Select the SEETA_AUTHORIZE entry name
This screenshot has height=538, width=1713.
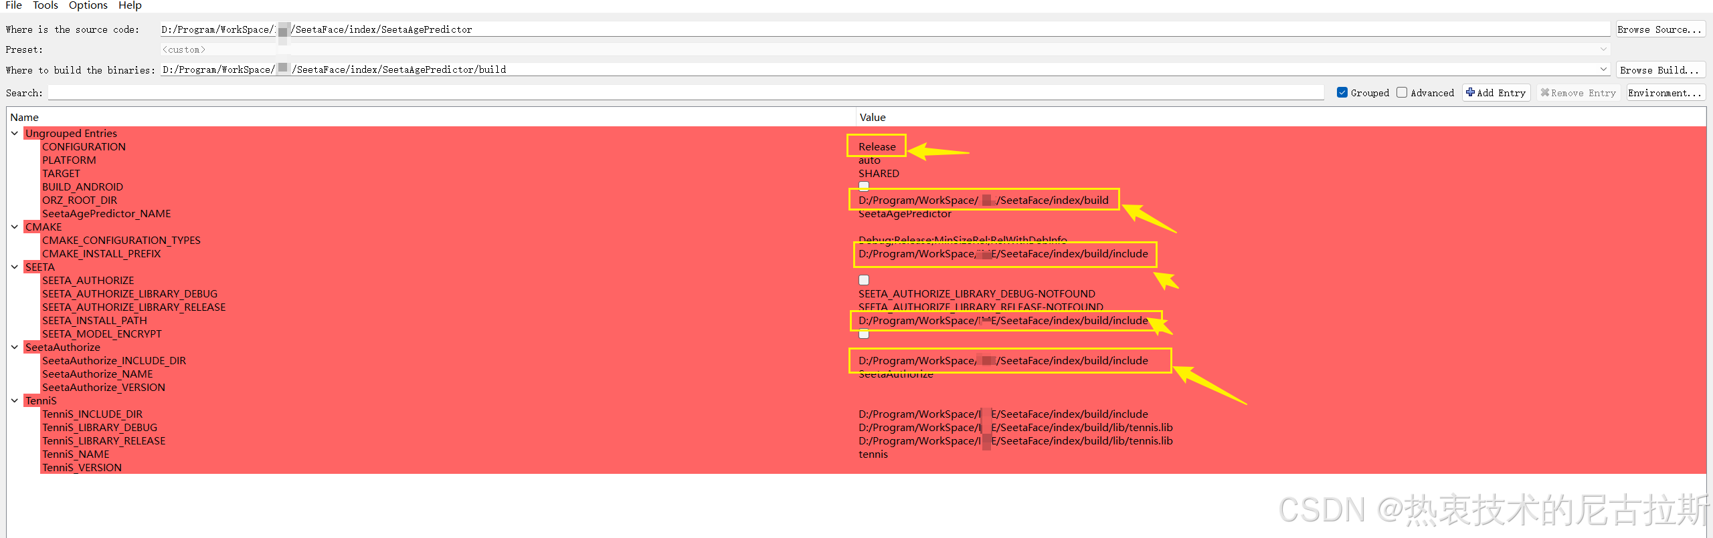pos(88,280)
